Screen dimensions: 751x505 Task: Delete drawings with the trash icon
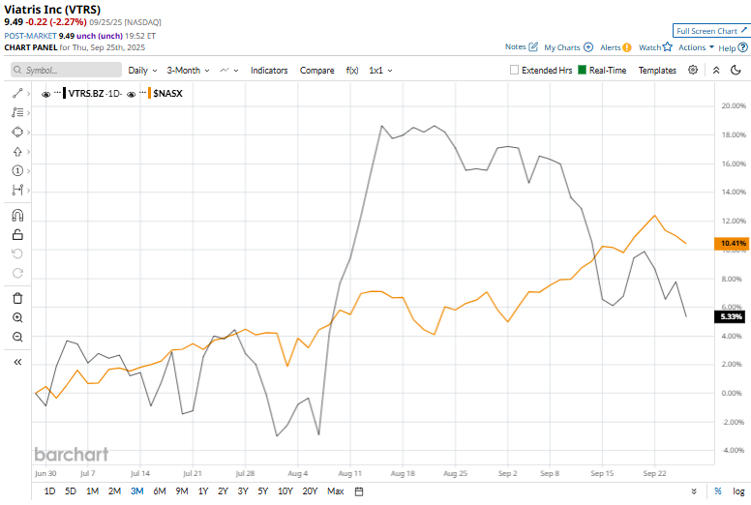[x=17, y=298]
